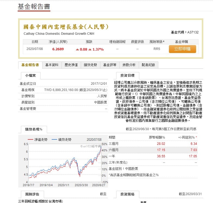Screen dimensions: 213x203
Task: Click the red up-arrow beside 0.08 change
Action: click(x=77, y=49)
